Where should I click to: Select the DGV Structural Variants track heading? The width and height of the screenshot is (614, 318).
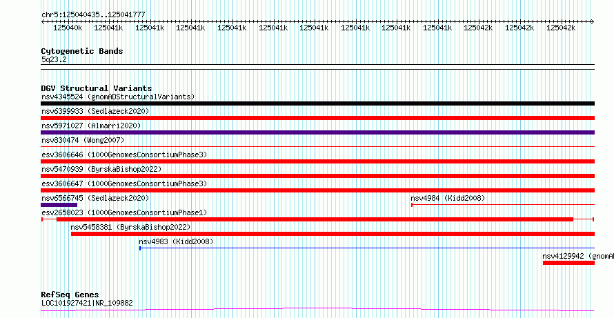[x=97, y=88]
